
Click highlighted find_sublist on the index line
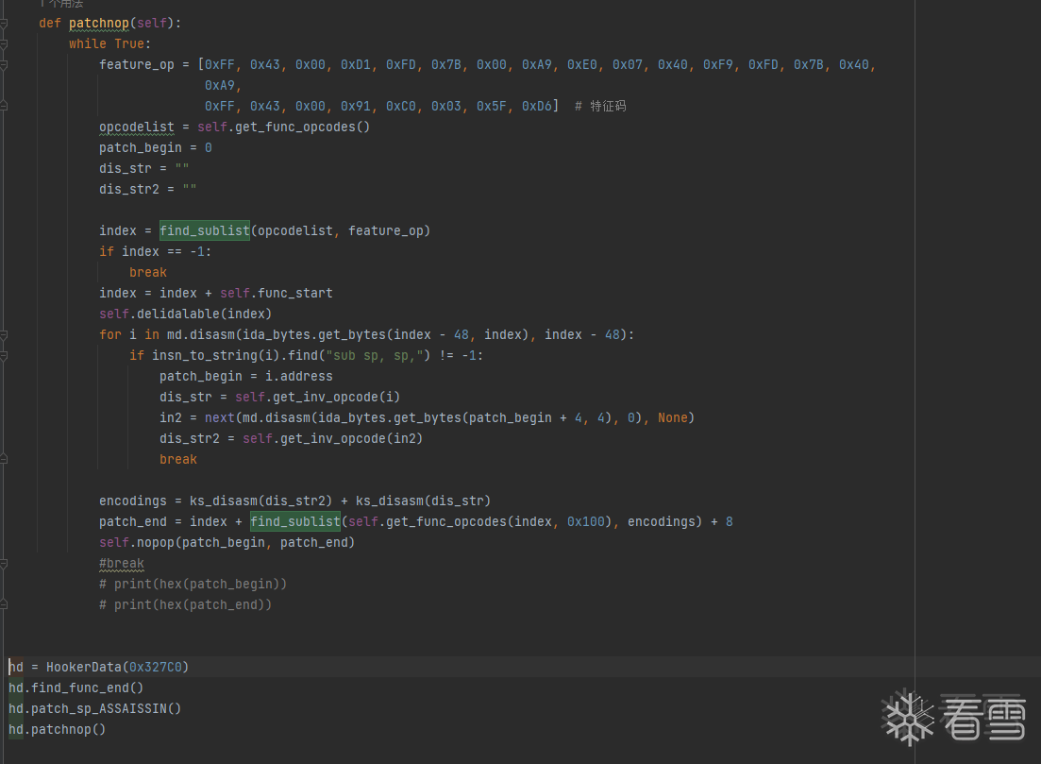click(204, 230)
